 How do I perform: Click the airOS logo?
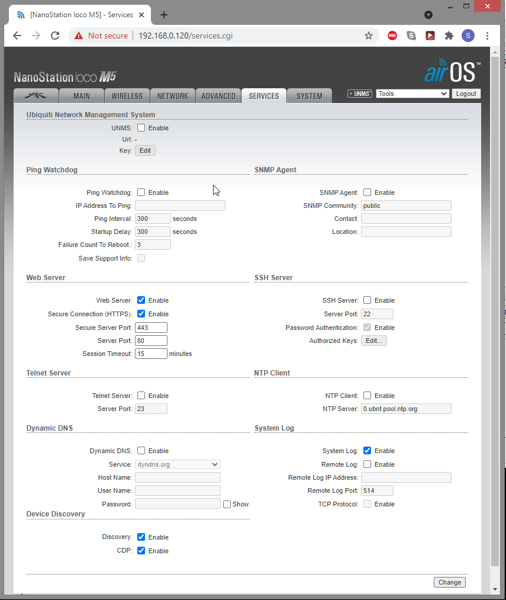pyautogui.click(x=453, y=70)
